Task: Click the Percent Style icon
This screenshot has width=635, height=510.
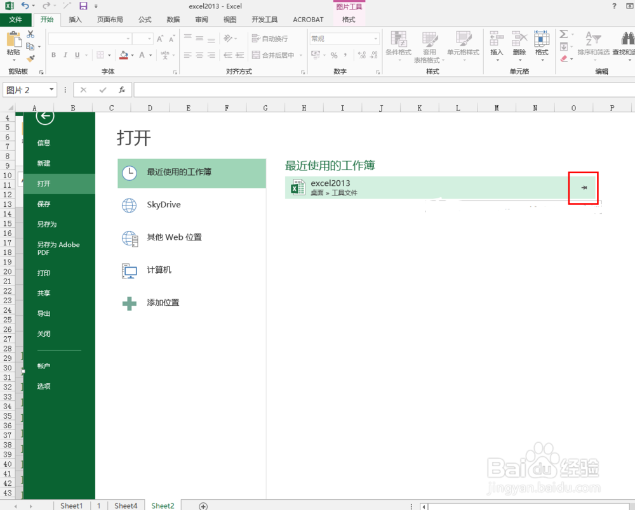Action: [334, 55]
